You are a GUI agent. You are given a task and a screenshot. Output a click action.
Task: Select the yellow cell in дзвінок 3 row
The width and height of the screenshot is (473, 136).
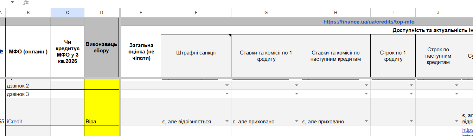pyautogui.click(x=102, y=94)
